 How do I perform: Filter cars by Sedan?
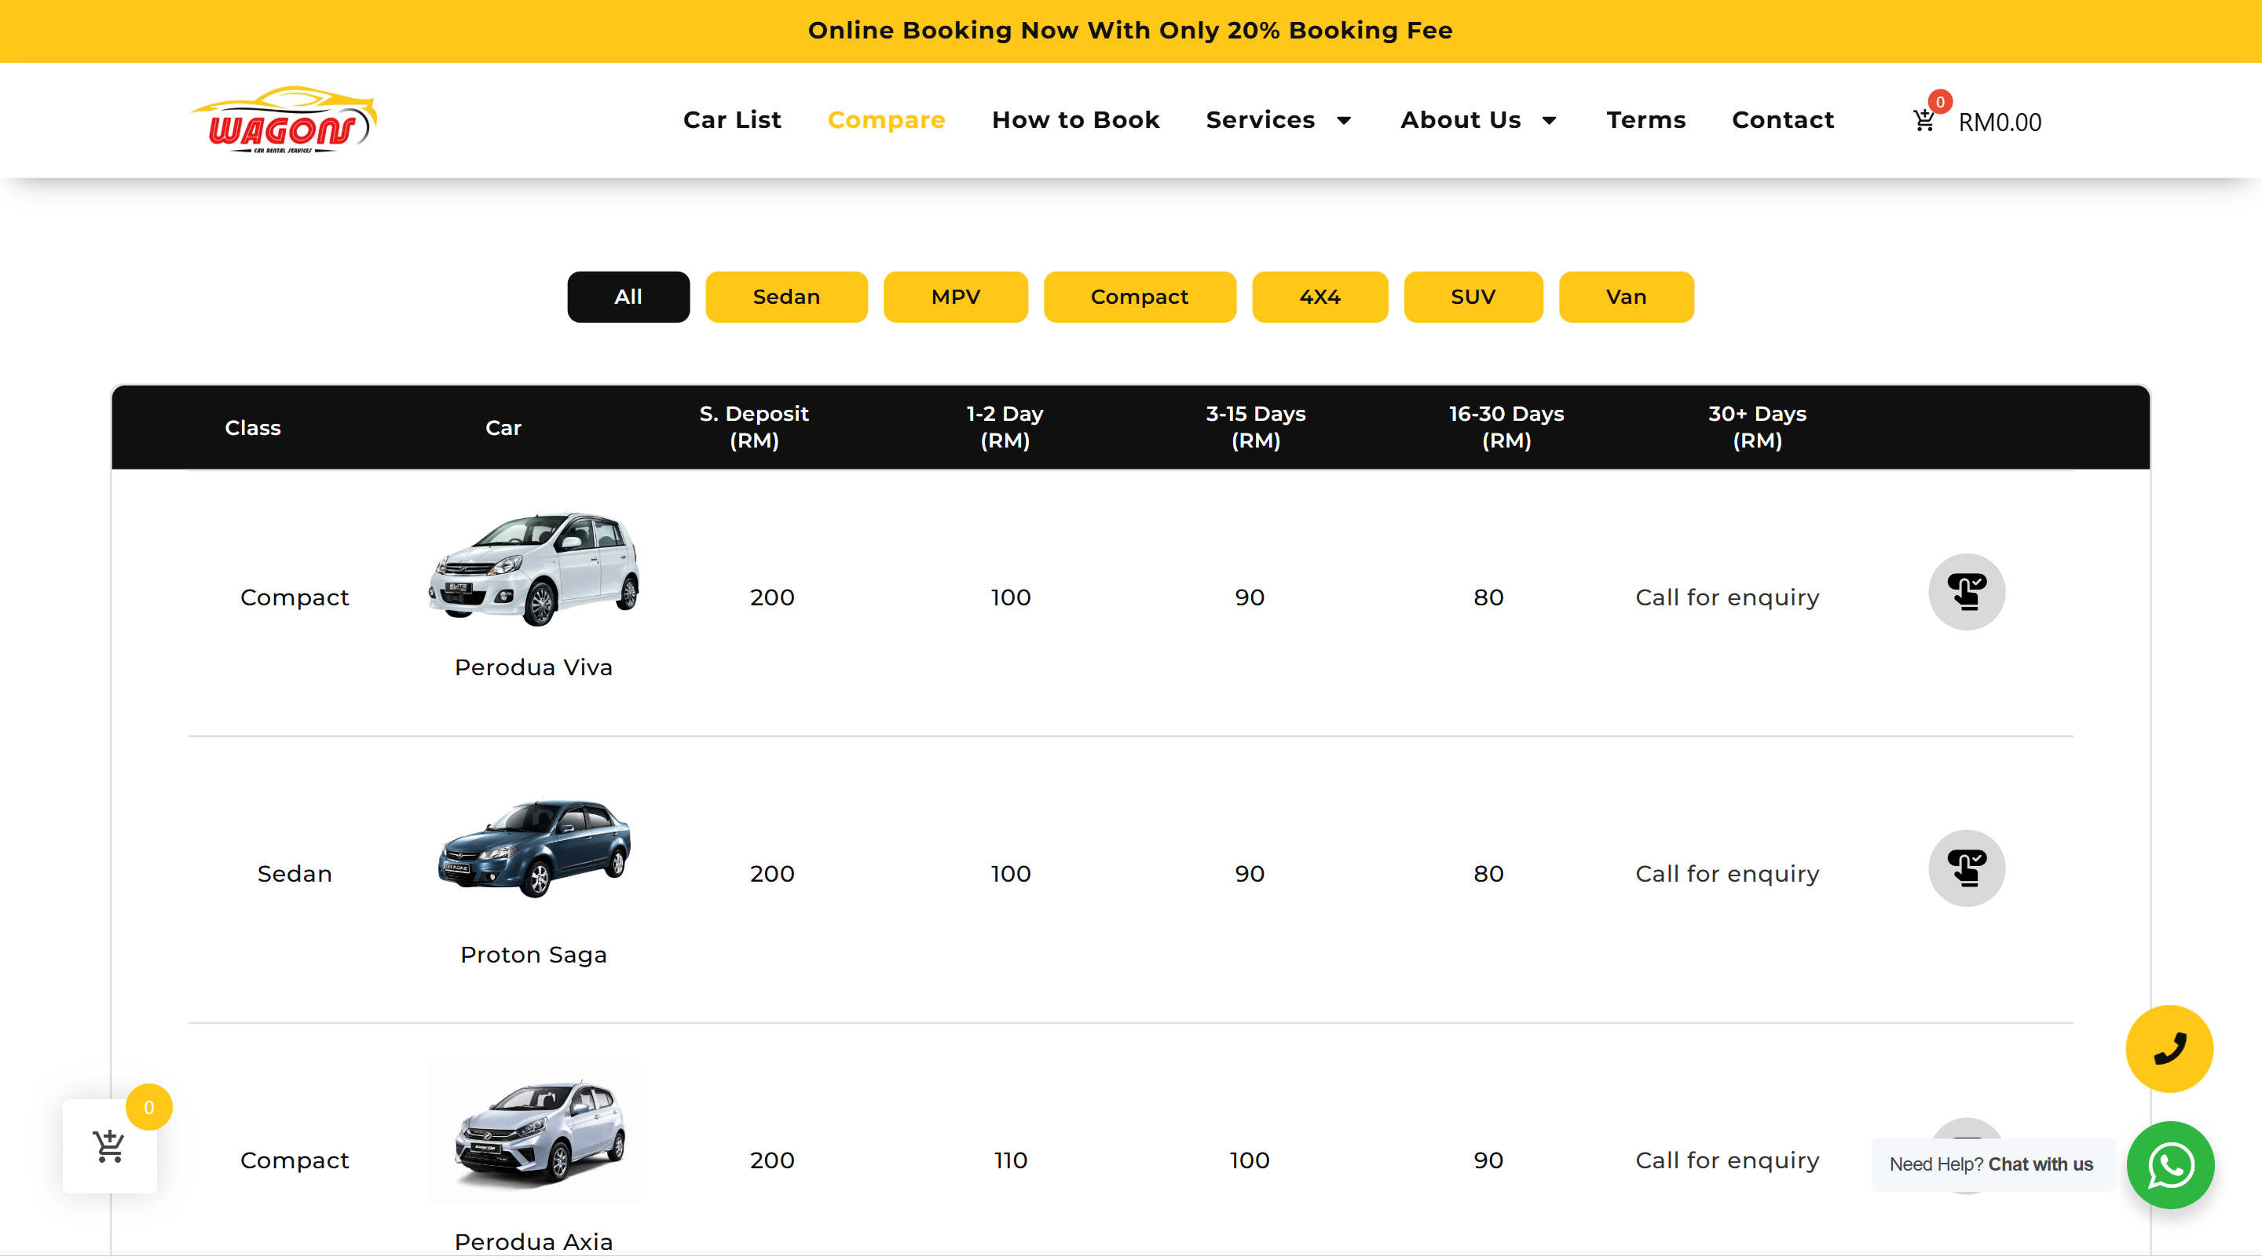786,297
